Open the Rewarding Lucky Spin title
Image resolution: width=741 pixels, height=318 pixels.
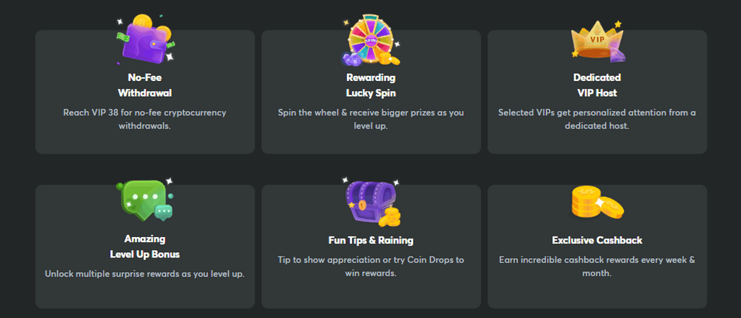[371, 85]
